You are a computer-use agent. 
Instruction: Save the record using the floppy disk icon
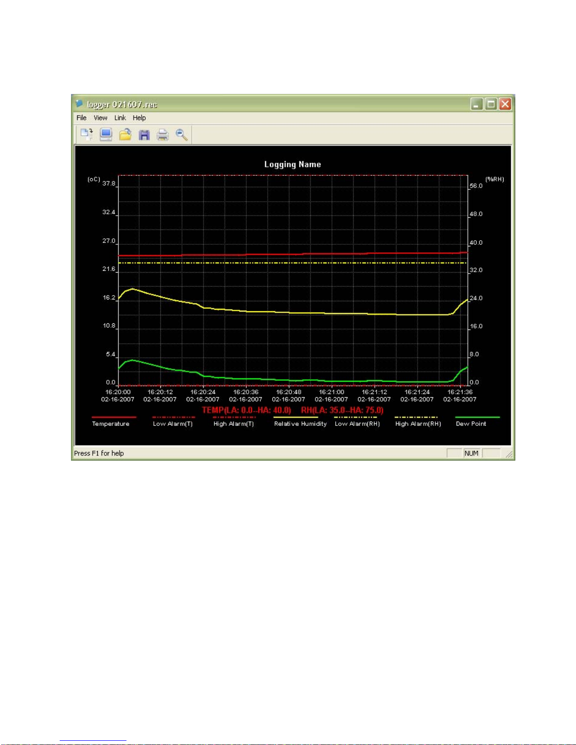[x=144, y=135]
